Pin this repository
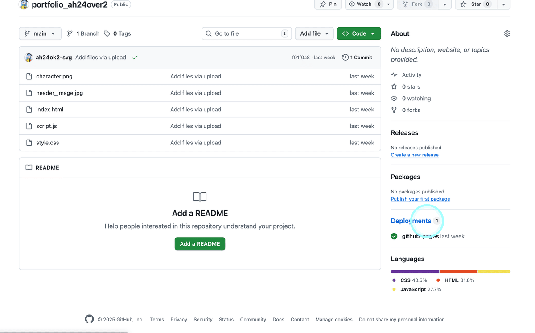The width and height of the screenshot is (535, 333). [x=328, y=4]
